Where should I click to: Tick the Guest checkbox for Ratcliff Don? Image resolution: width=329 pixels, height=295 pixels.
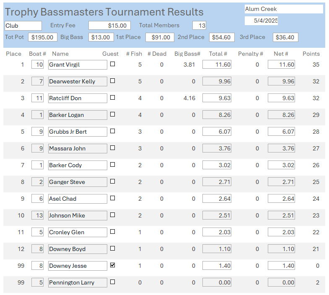pos(112,98)
